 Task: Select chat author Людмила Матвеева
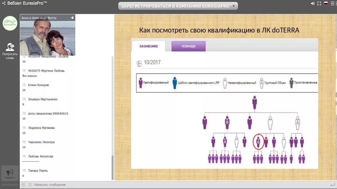click(x=41, y=128)
